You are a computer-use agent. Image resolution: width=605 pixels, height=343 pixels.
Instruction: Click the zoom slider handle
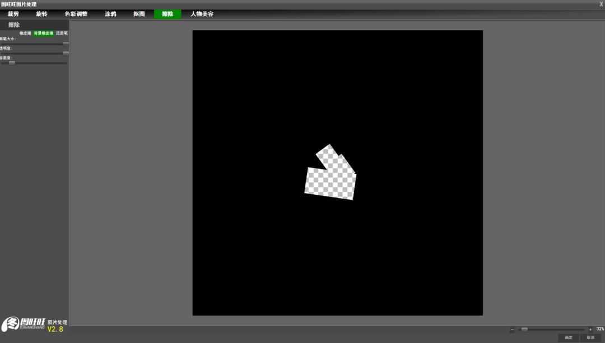coord(524,330)
